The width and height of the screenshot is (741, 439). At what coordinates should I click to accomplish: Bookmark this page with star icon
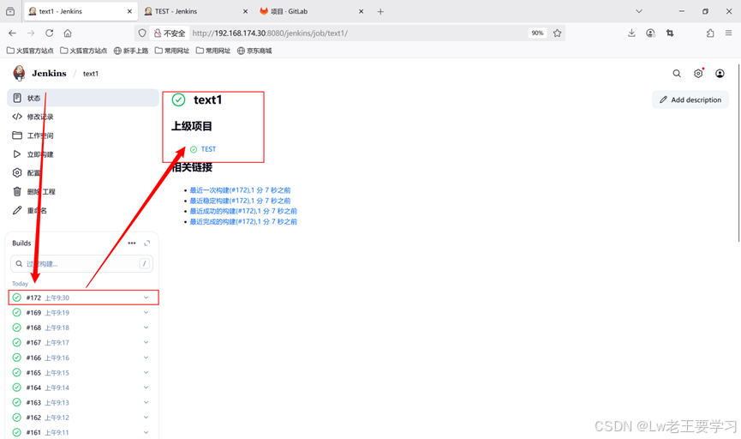pos(557,33)
